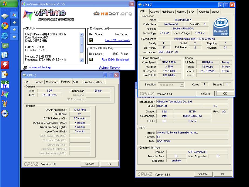The width and height of the screenshot is (249, 187).
Task: Open Internet Explorer from quick launch
Action: pos(5,36)
